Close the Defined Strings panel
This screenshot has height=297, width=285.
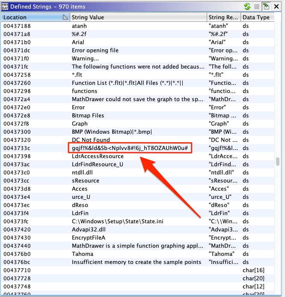pyautogui.click(x=277, y=6)
